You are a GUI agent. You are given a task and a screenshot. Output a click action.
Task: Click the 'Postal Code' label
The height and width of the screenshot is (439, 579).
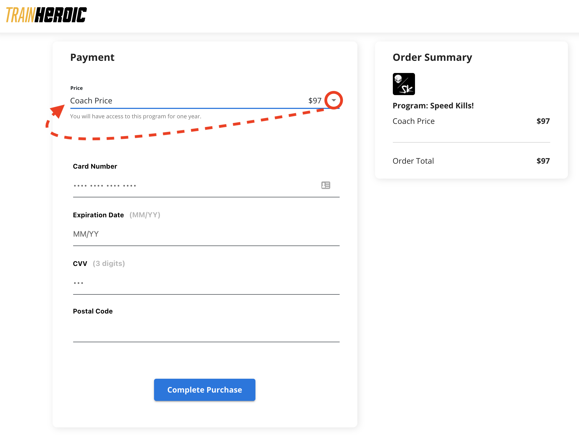(93, 311)
